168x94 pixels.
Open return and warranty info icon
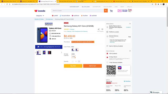coord(130,51)
